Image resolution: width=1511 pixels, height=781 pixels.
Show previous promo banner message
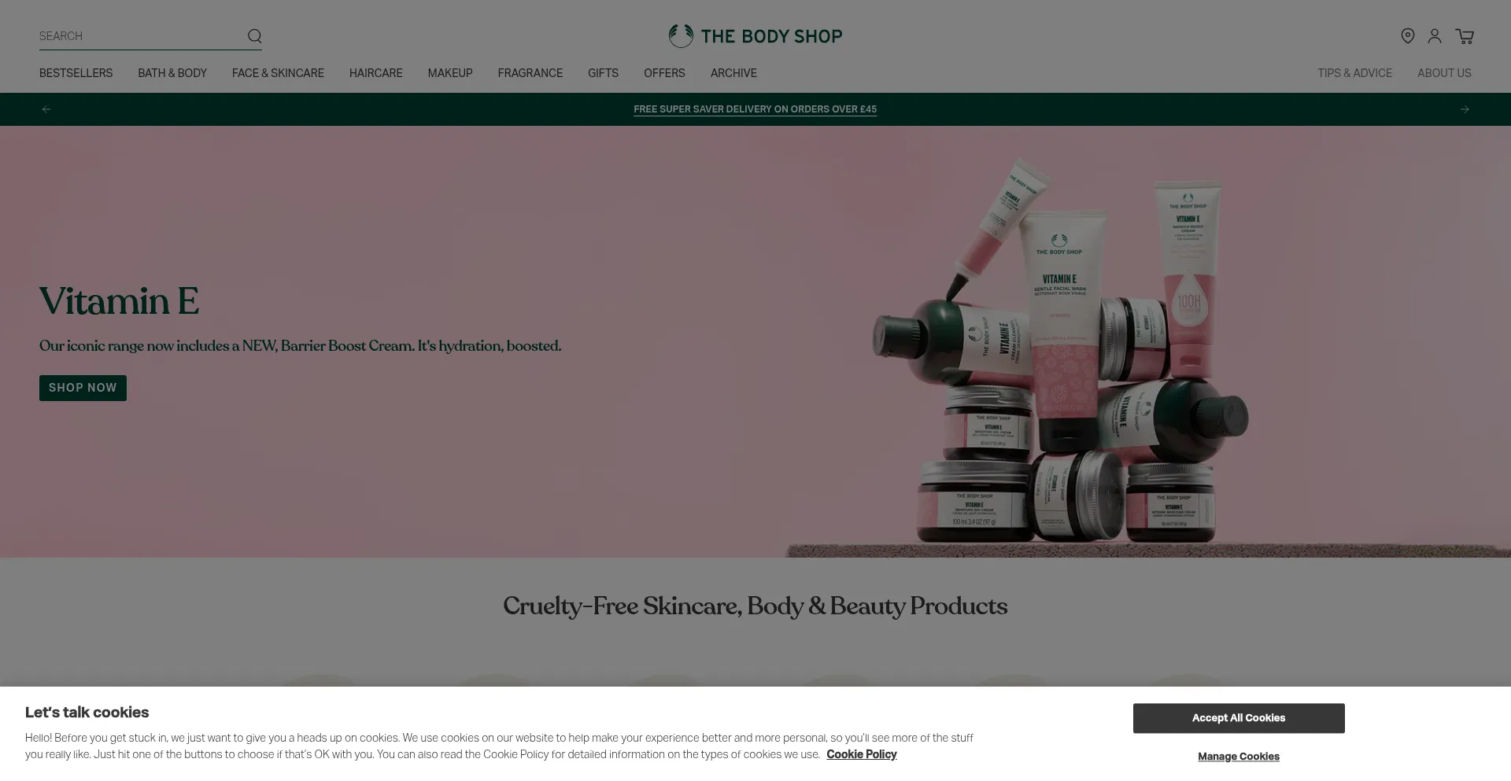point(46,109)
